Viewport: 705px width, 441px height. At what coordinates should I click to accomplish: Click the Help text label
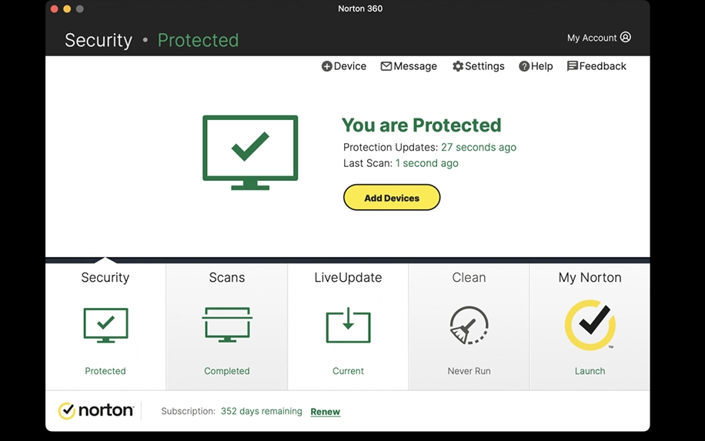542,66
